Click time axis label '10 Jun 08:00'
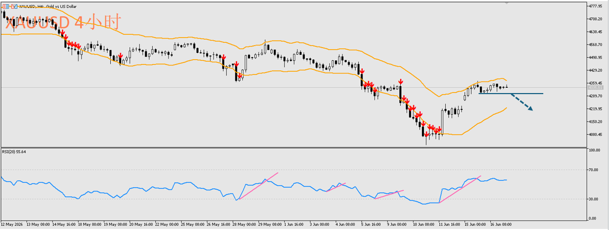Screen dimensions: 609x230 423,225
